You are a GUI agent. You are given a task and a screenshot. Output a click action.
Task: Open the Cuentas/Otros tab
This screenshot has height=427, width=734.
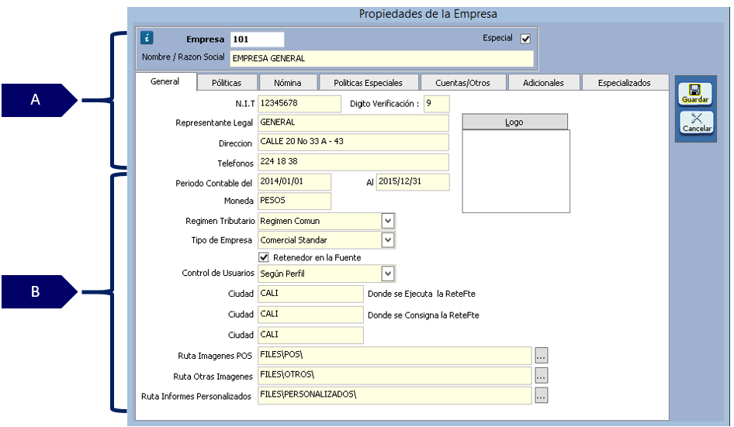coord(463,83)
